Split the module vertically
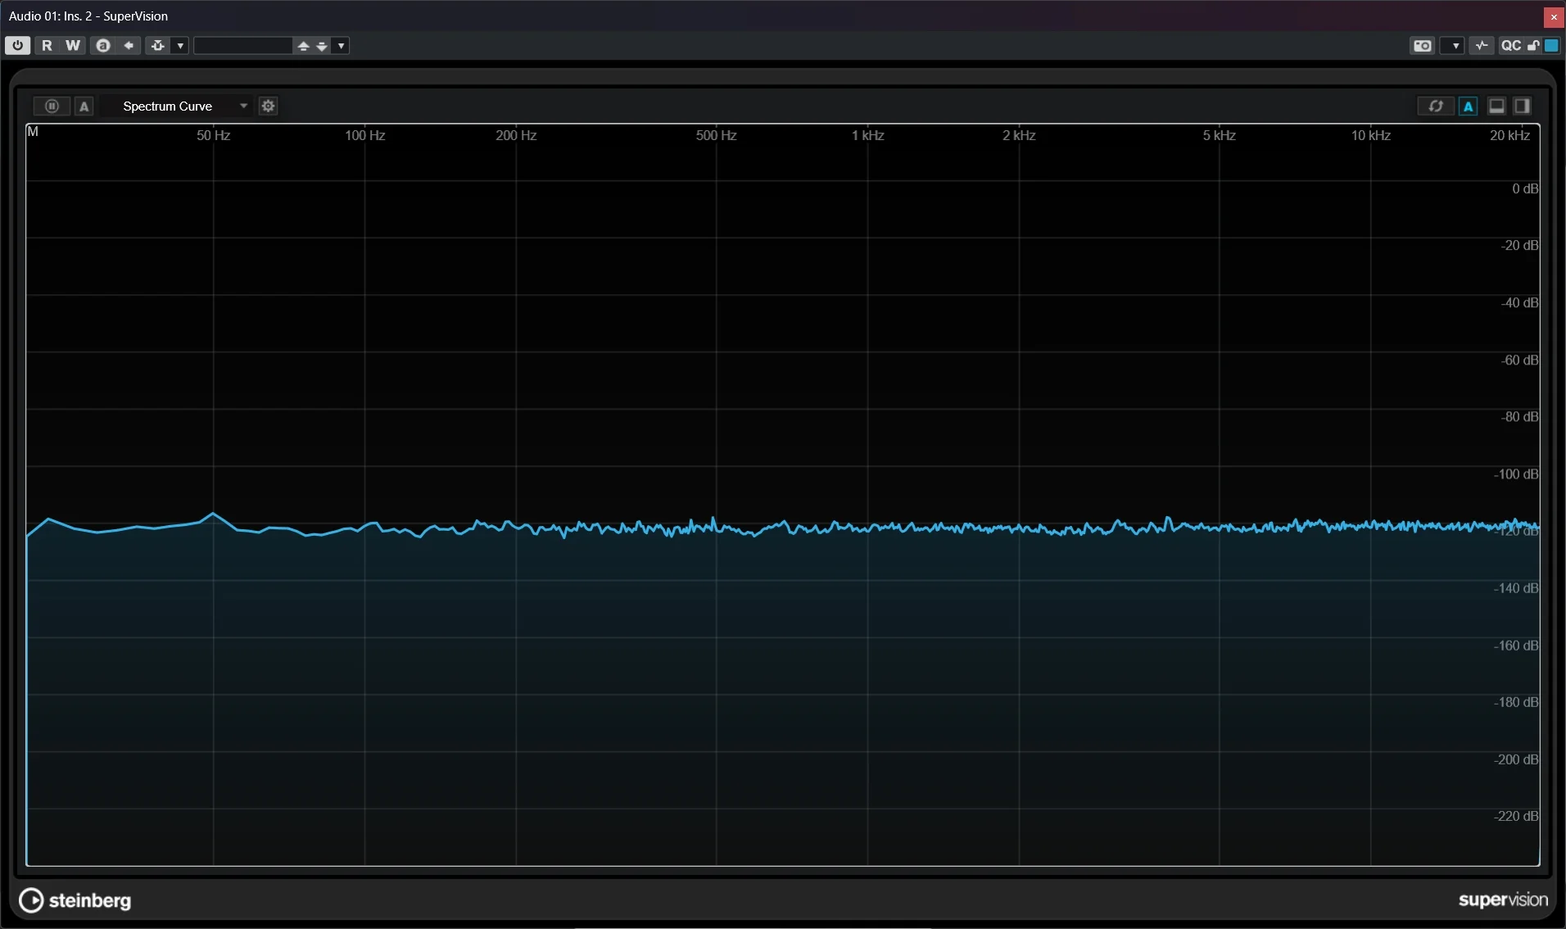 click(1522, 106)
